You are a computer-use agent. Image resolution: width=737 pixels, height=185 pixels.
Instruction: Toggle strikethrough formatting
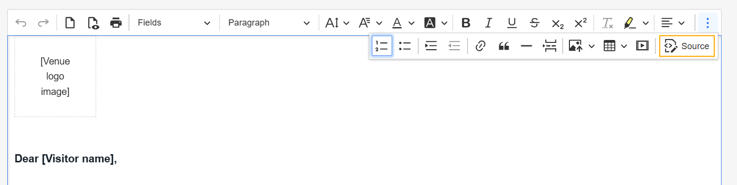[534, 23]
